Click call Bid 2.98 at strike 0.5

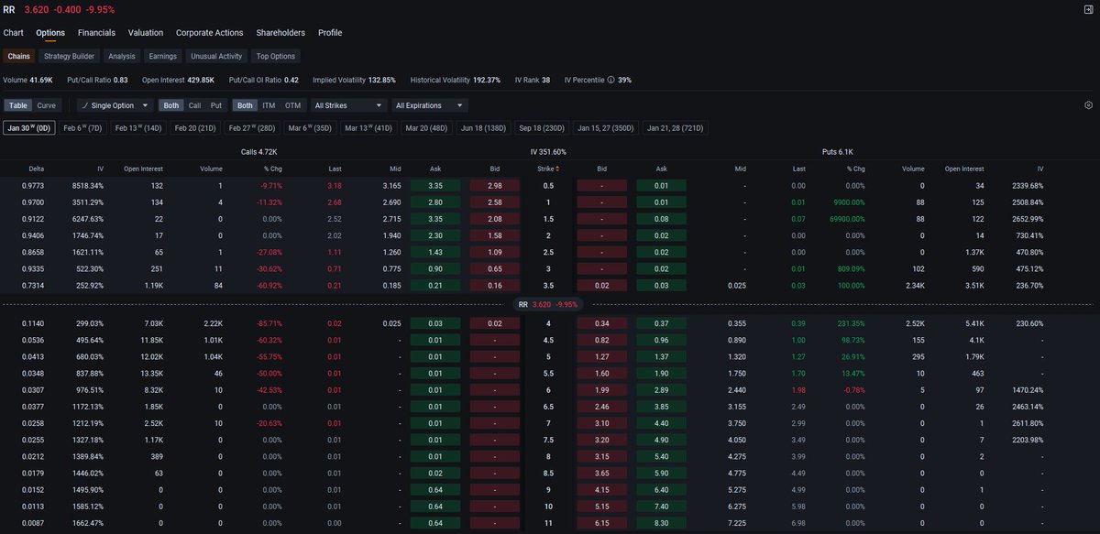[493, 185]
